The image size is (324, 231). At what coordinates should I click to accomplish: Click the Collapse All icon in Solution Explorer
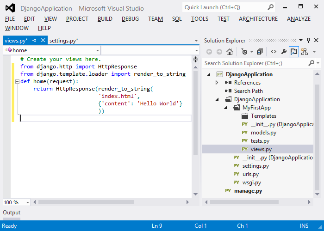click(260, 52)
